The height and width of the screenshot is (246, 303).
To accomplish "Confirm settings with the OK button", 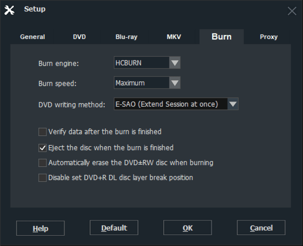I will click(x=187, y=228).
